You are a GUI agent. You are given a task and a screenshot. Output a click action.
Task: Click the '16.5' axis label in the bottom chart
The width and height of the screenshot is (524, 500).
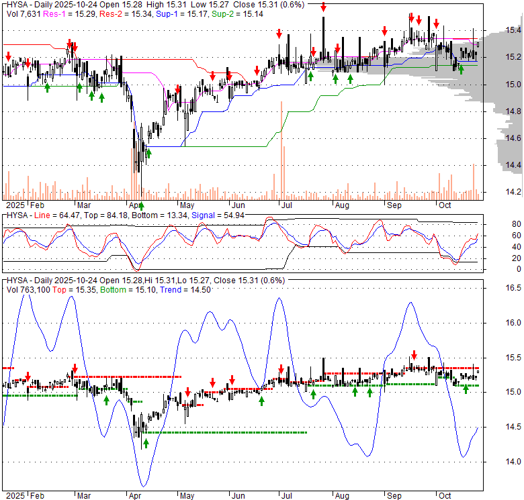tap(513, 288)
